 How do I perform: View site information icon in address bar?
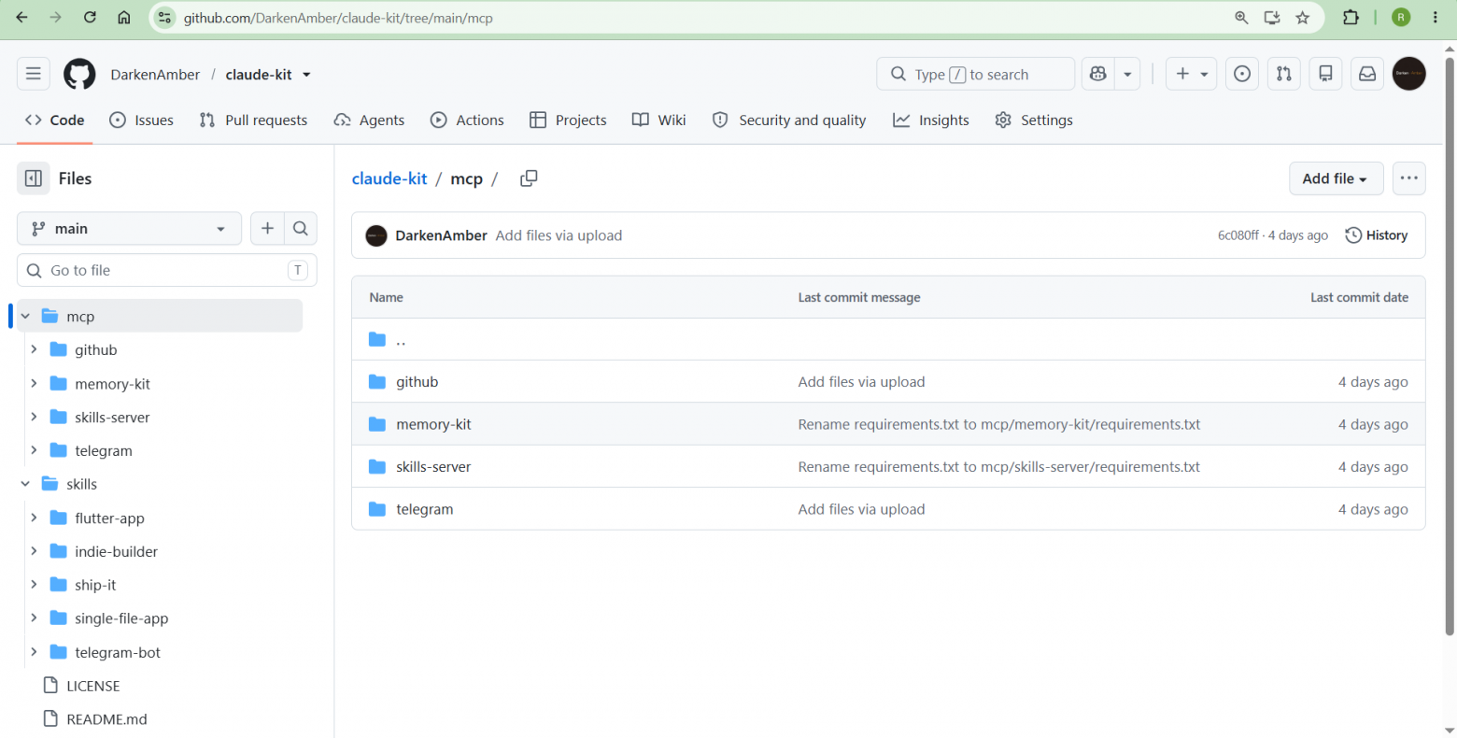tap(164, 18)
